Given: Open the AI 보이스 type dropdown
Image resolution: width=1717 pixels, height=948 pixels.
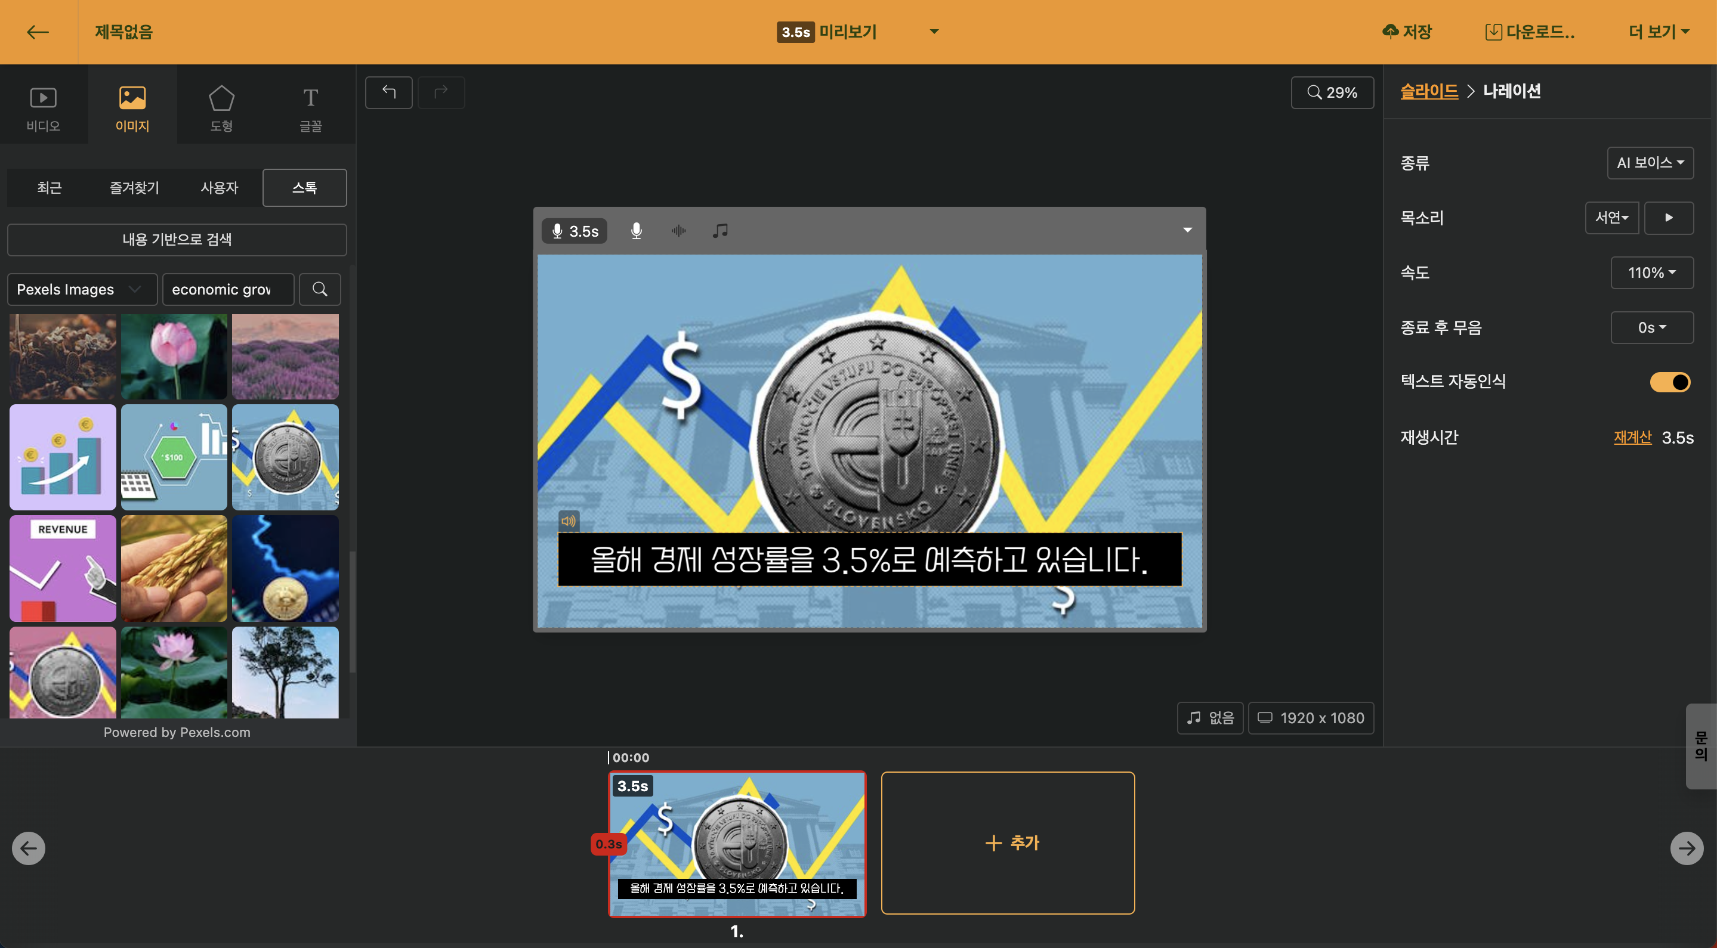Looking at the screenshot, I should pyautogui.click(x=1650, y=163).
